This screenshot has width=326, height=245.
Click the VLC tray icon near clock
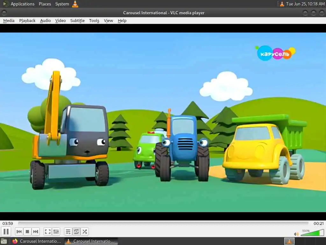(282, 4)
